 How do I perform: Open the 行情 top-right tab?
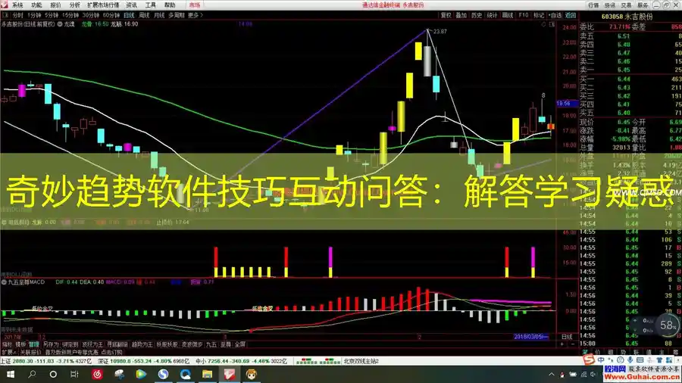click(593, 5)
